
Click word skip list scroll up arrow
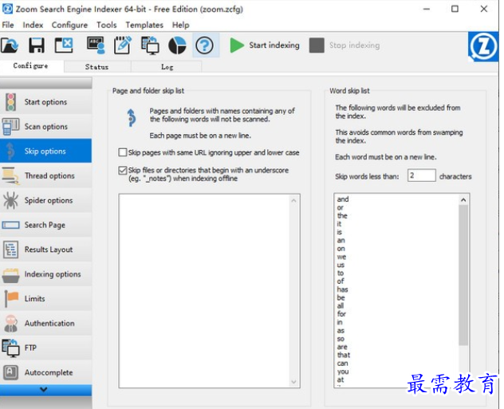pyautogui.click(x=463, y=200)
